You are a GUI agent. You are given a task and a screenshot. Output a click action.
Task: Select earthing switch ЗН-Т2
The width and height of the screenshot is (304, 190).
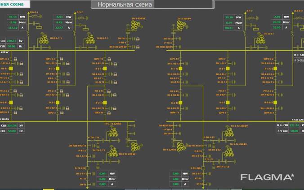click(207, 184)
